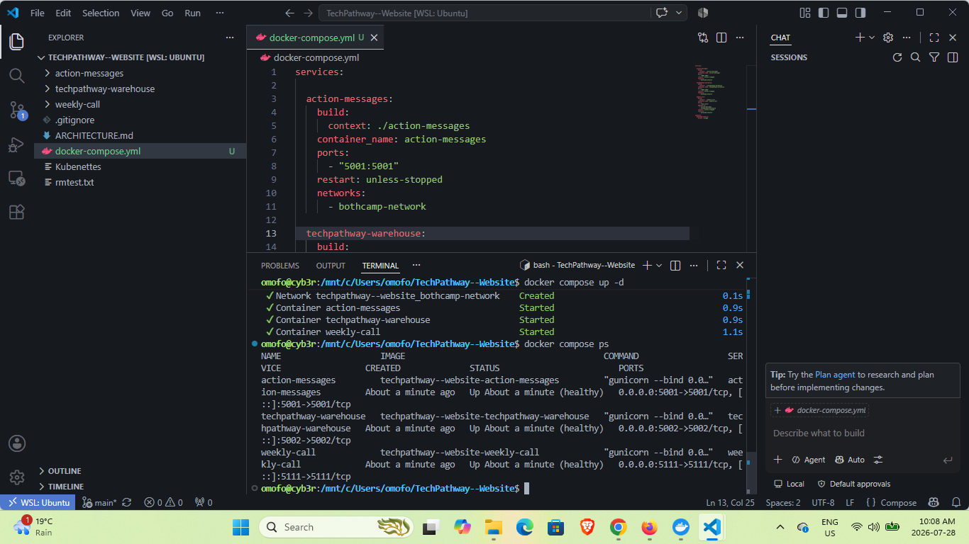Viewport: 969px width, 544px height.
Task: Open Customize Layout icon
Action: [x=805, y=13]
